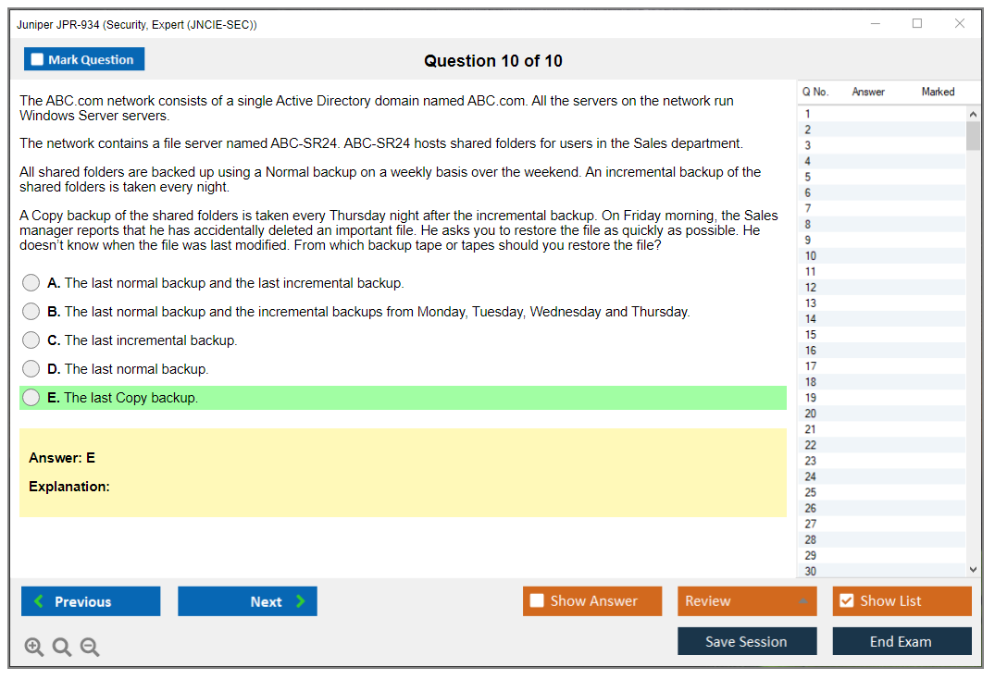Click the Save Session button

tap(746, 641)
